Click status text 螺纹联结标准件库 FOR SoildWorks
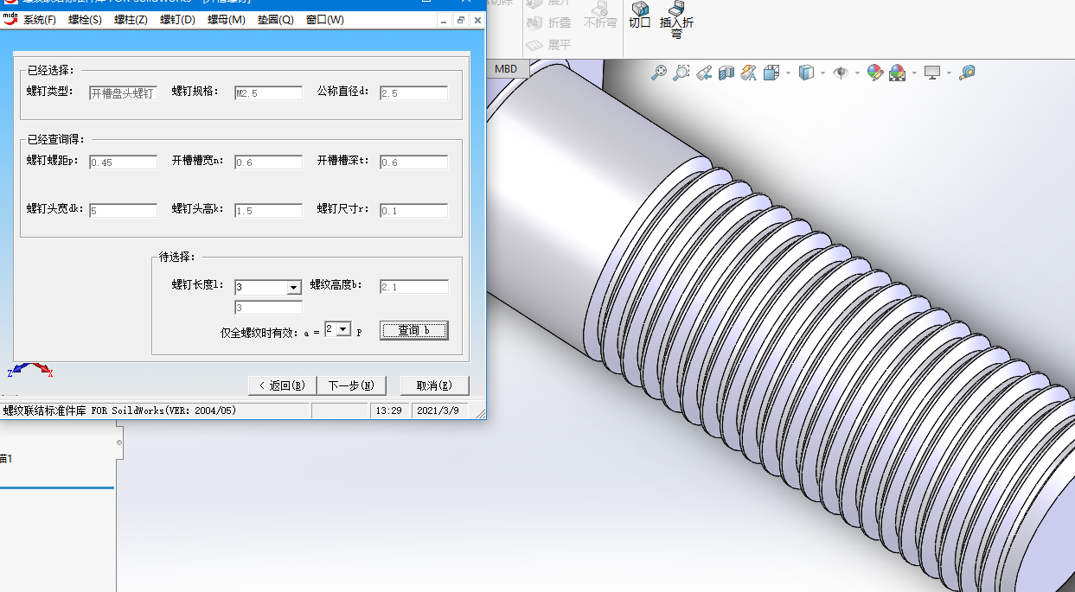The height and width of the screenshot is (592, 1075). click(x=119, y=411)
